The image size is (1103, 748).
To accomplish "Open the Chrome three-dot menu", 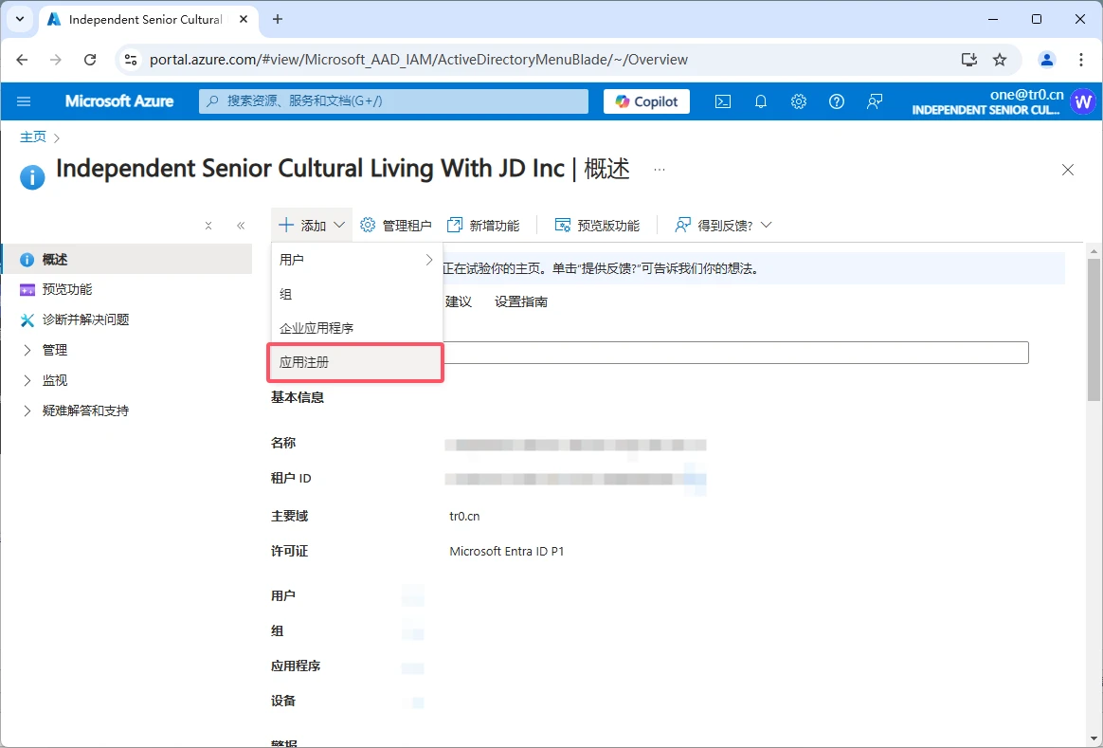I will (x=1081, y=60).
